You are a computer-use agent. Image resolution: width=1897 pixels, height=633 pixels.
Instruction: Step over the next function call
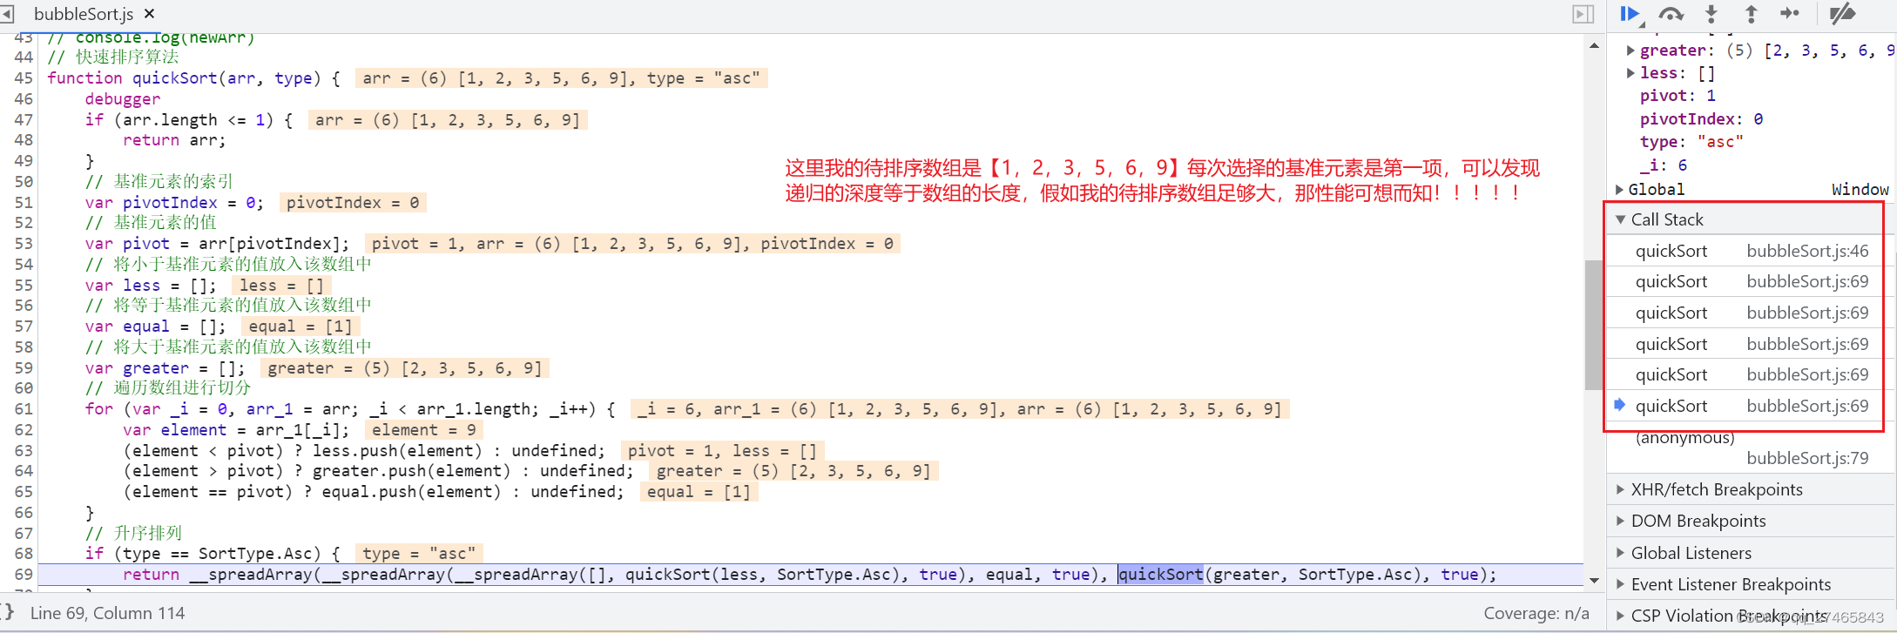coord(1671,14)
